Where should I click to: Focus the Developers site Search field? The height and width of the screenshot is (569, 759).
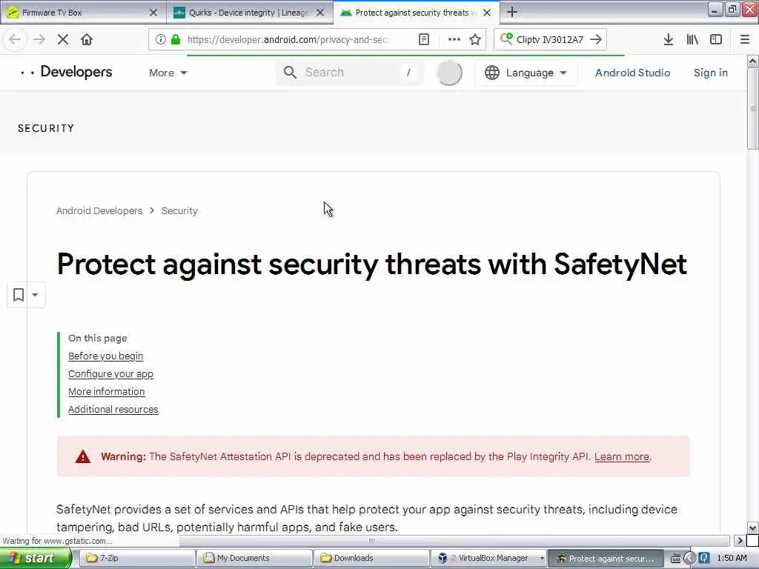[x=348, y=73]
